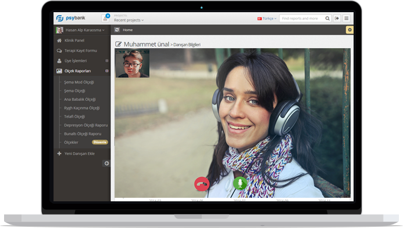
Task: Select Ölçek Raporları in the sidebar
Action: coord(77,71)
